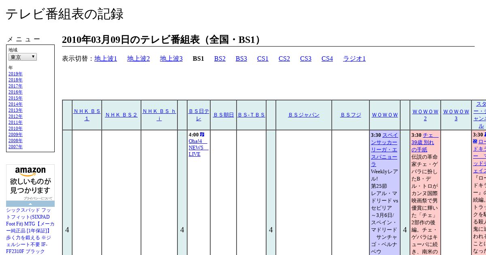486x255 pixels.
Task: Switch to the CS3 view
Action: [x=306, y=59]
